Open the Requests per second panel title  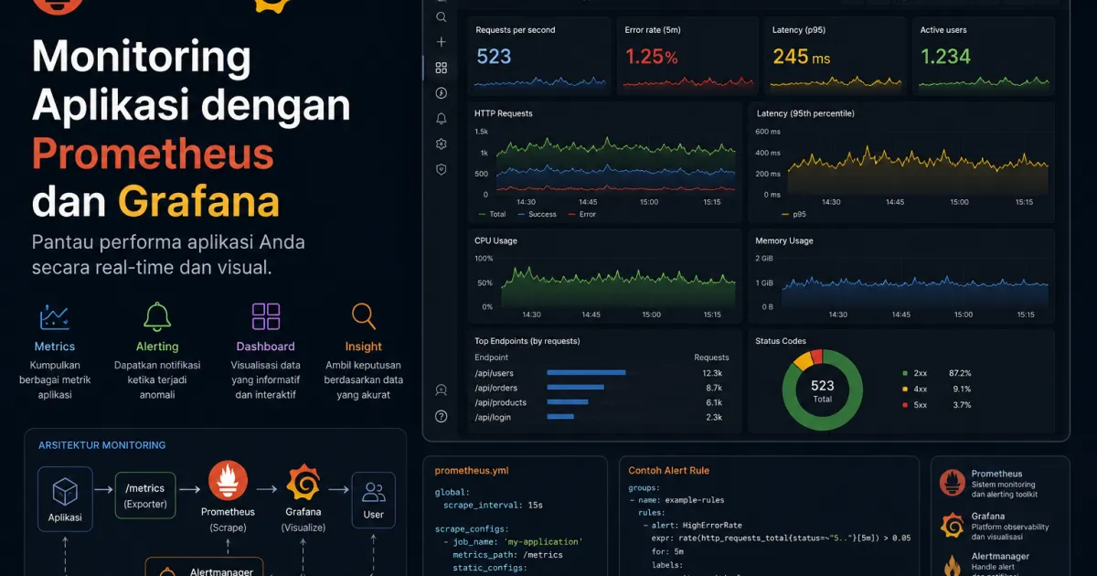(x=516, y=30)
